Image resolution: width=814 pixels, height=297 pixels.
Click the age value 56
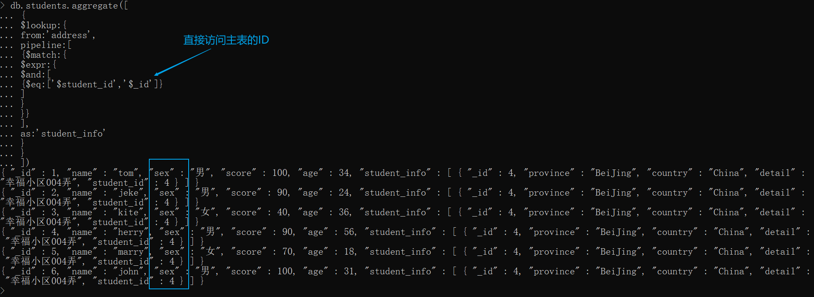click(349, 232)
